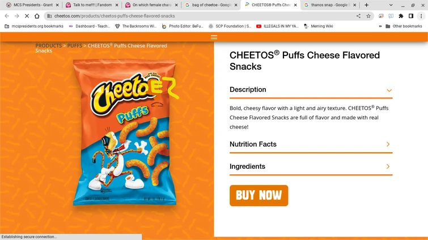This screenshot has width=428, height=240.
Task: Bookmark this page with the star icon
Action: point(368,16)
